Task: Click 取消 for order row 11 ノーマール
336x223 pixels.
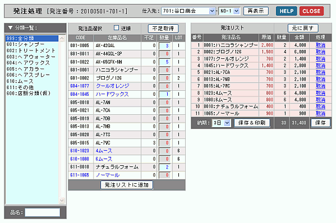Action: [320, 113]
